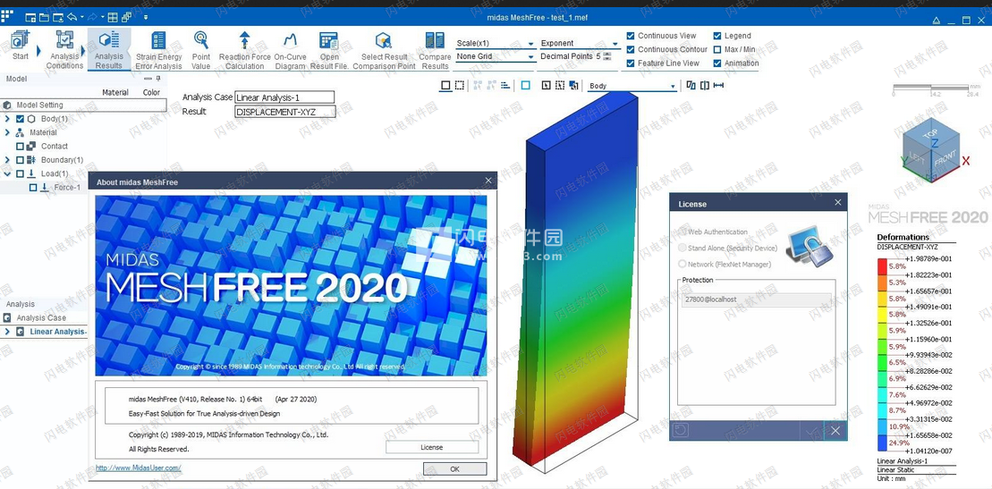
Task: Select the Analysis Results step
Action: click(109, 49)
